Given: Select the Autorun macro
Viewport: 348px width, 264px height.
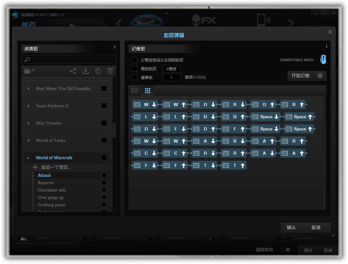Looking at the screenshot, I should tap(46, 183).
